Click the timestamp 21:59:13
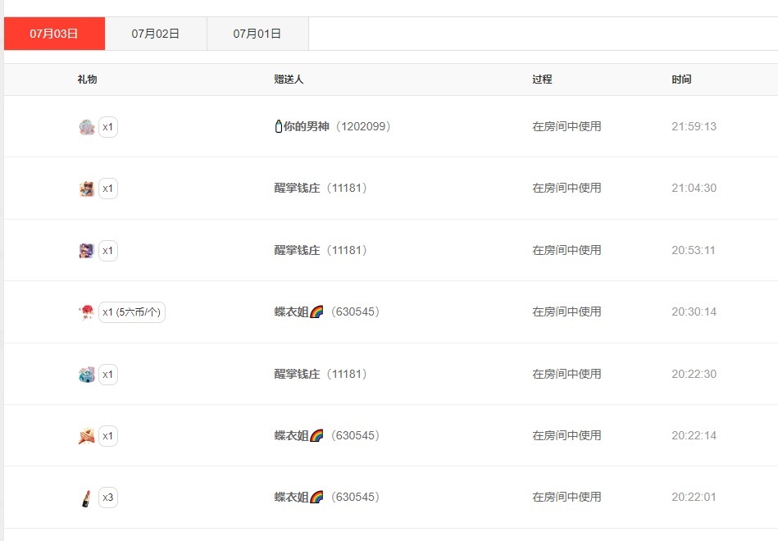 [694, 126]
